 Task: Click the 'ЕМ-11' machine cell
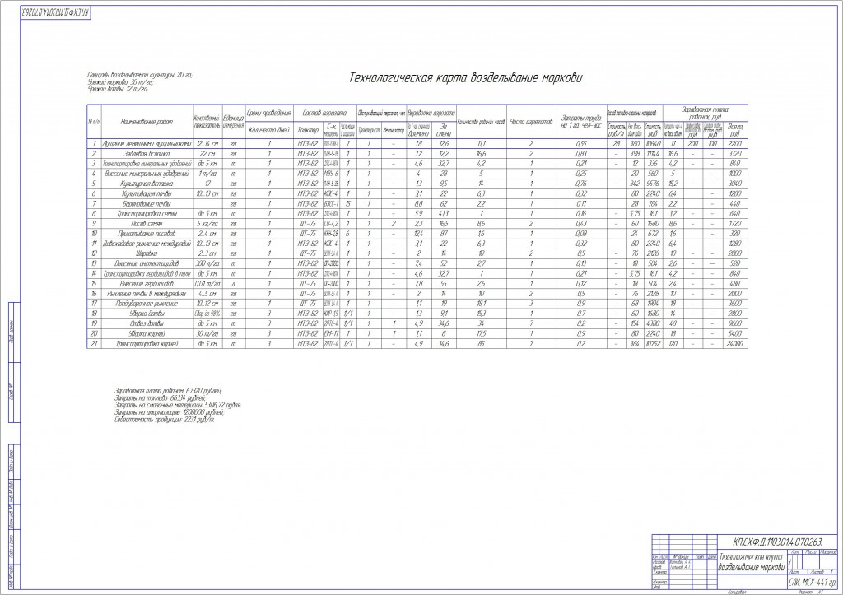pyautogui.click(x=331, y=334)
